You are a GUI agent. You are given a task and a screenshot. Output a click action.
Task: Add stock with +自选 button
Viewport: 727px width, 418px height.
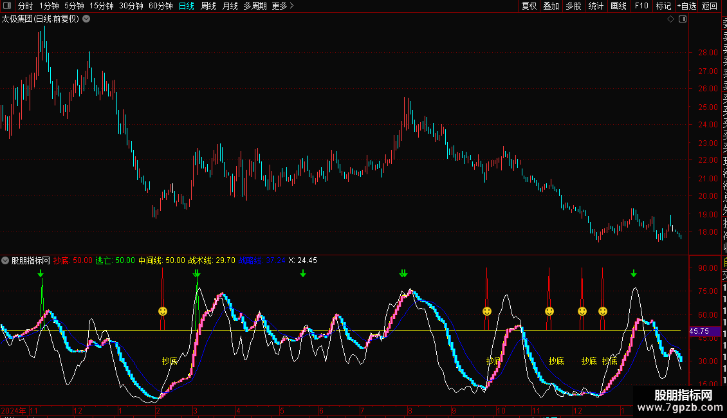tap(686, 6)
